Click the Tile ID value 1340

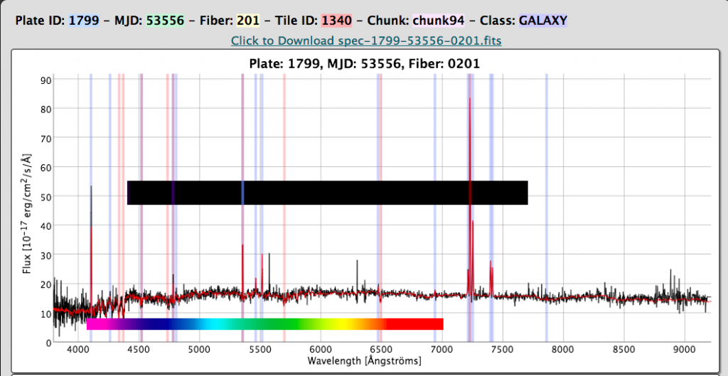(335, 21)
